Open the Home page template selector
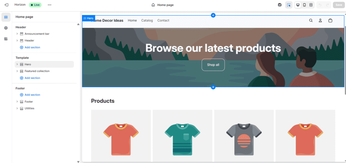This screenshot has height=163, width=346. [x=163, y=5]
